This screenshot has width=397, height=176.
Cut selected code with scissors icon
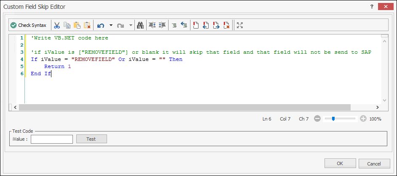pyautogui.click(x=57, y=25)
